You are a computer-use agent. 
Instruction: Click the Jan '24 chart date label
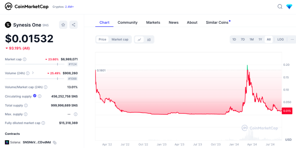pos(234,144)
